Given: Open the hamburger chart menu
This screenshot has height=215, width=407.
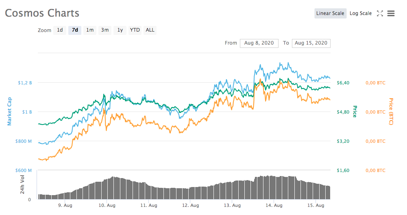Looking at the screenshot, I should 391,13.
